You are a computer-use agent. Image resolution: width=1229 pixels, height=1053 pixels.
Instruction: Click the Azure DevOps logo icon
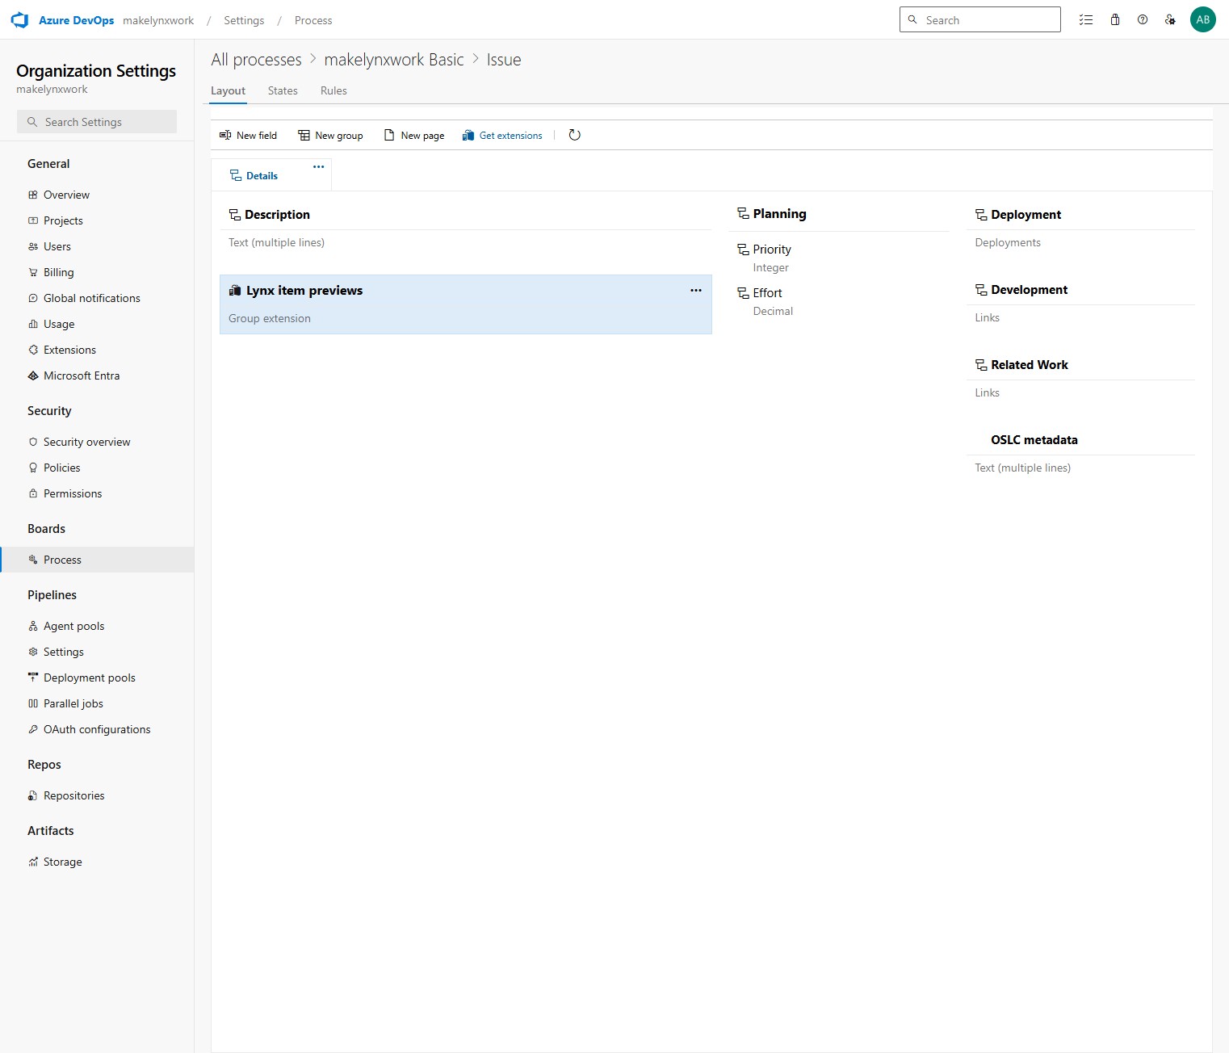(19, 20)
